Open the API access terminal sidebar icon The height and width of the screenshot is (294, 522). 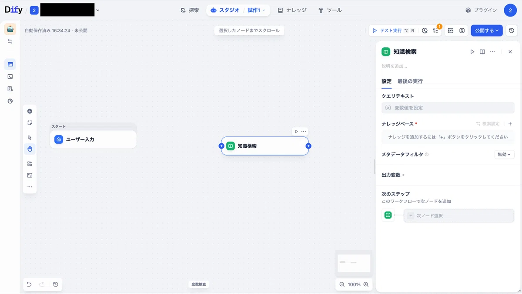[x=10, y=76]
